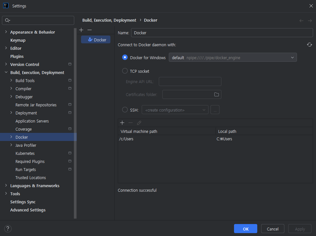Add a new Docker configuration with plus icon
This screenshot has width=316, height=236.
click(x=81, y=30)
